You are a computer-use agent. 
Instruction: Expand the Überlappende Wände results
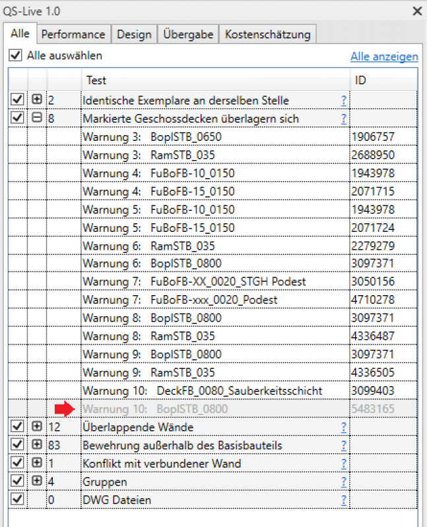[x=37, y=426]
